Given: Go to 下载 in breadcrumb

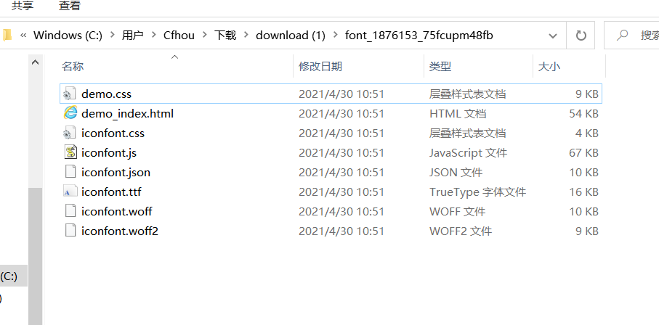Looking at the screenshot, I should 225,36.
